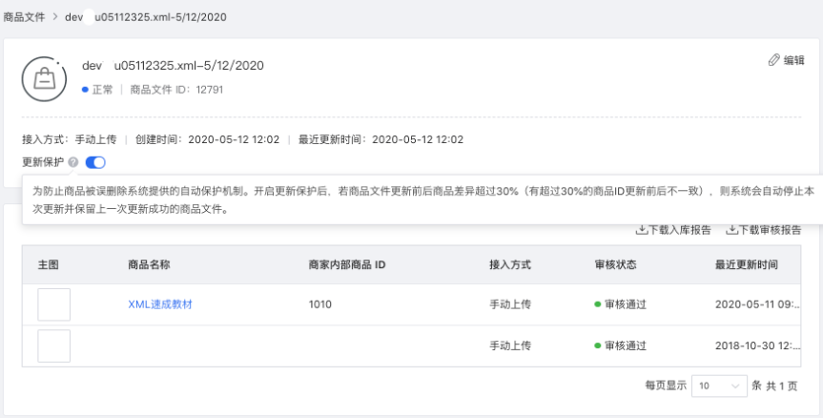Click the 2018-10-30 update time cell

click(x=757, y=345)
